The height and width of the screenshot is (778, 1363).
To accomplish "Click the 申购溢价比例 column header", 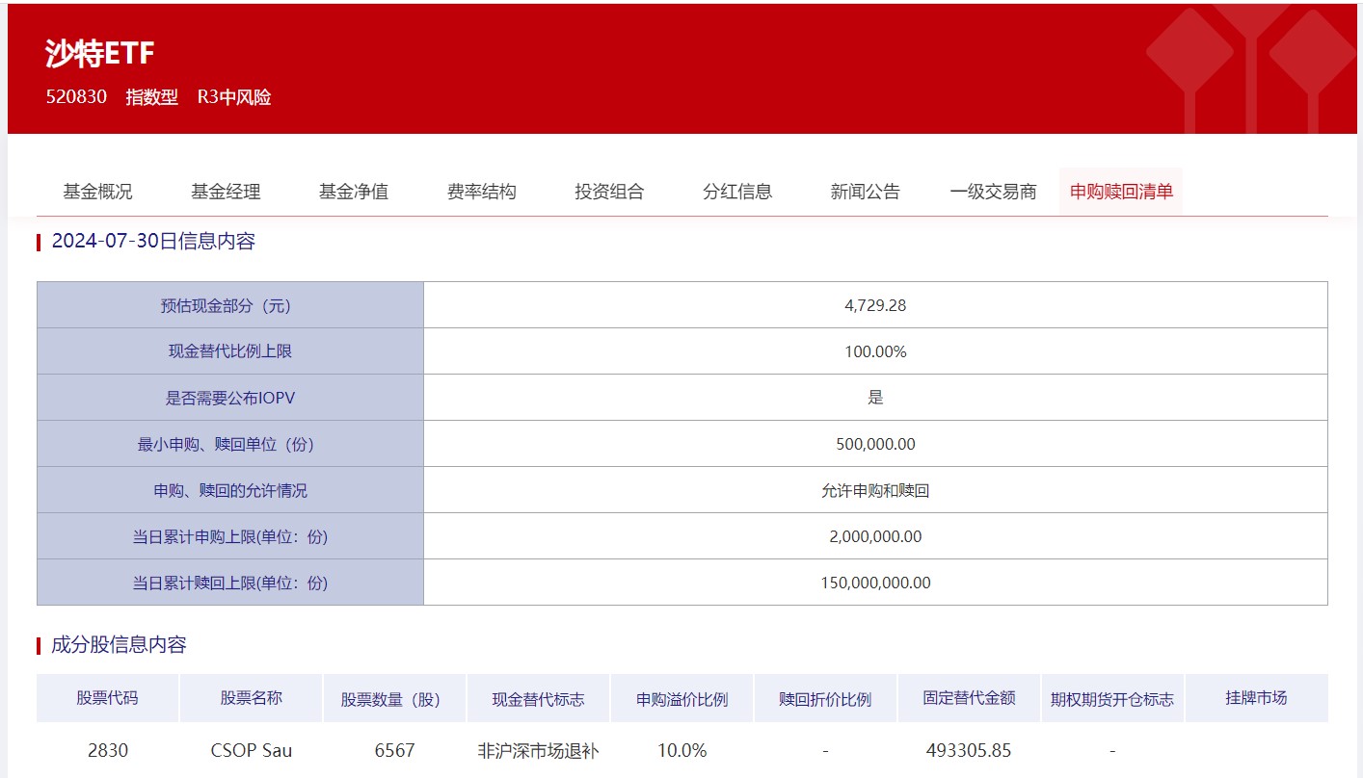I will click(x=681, y=699).
